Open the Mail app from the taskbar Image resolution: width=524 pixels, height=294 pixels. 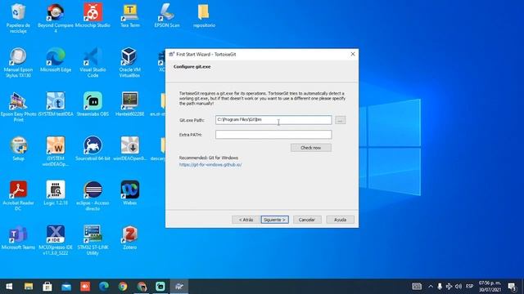click(x=66, y=287)
